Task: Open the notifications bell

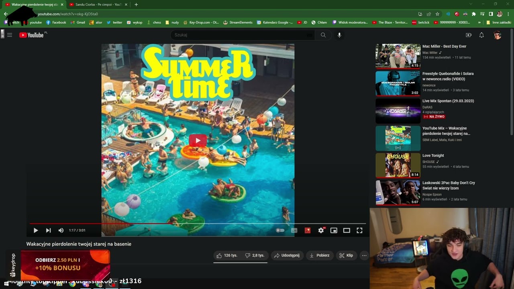Action: click(x=481, y=35)
